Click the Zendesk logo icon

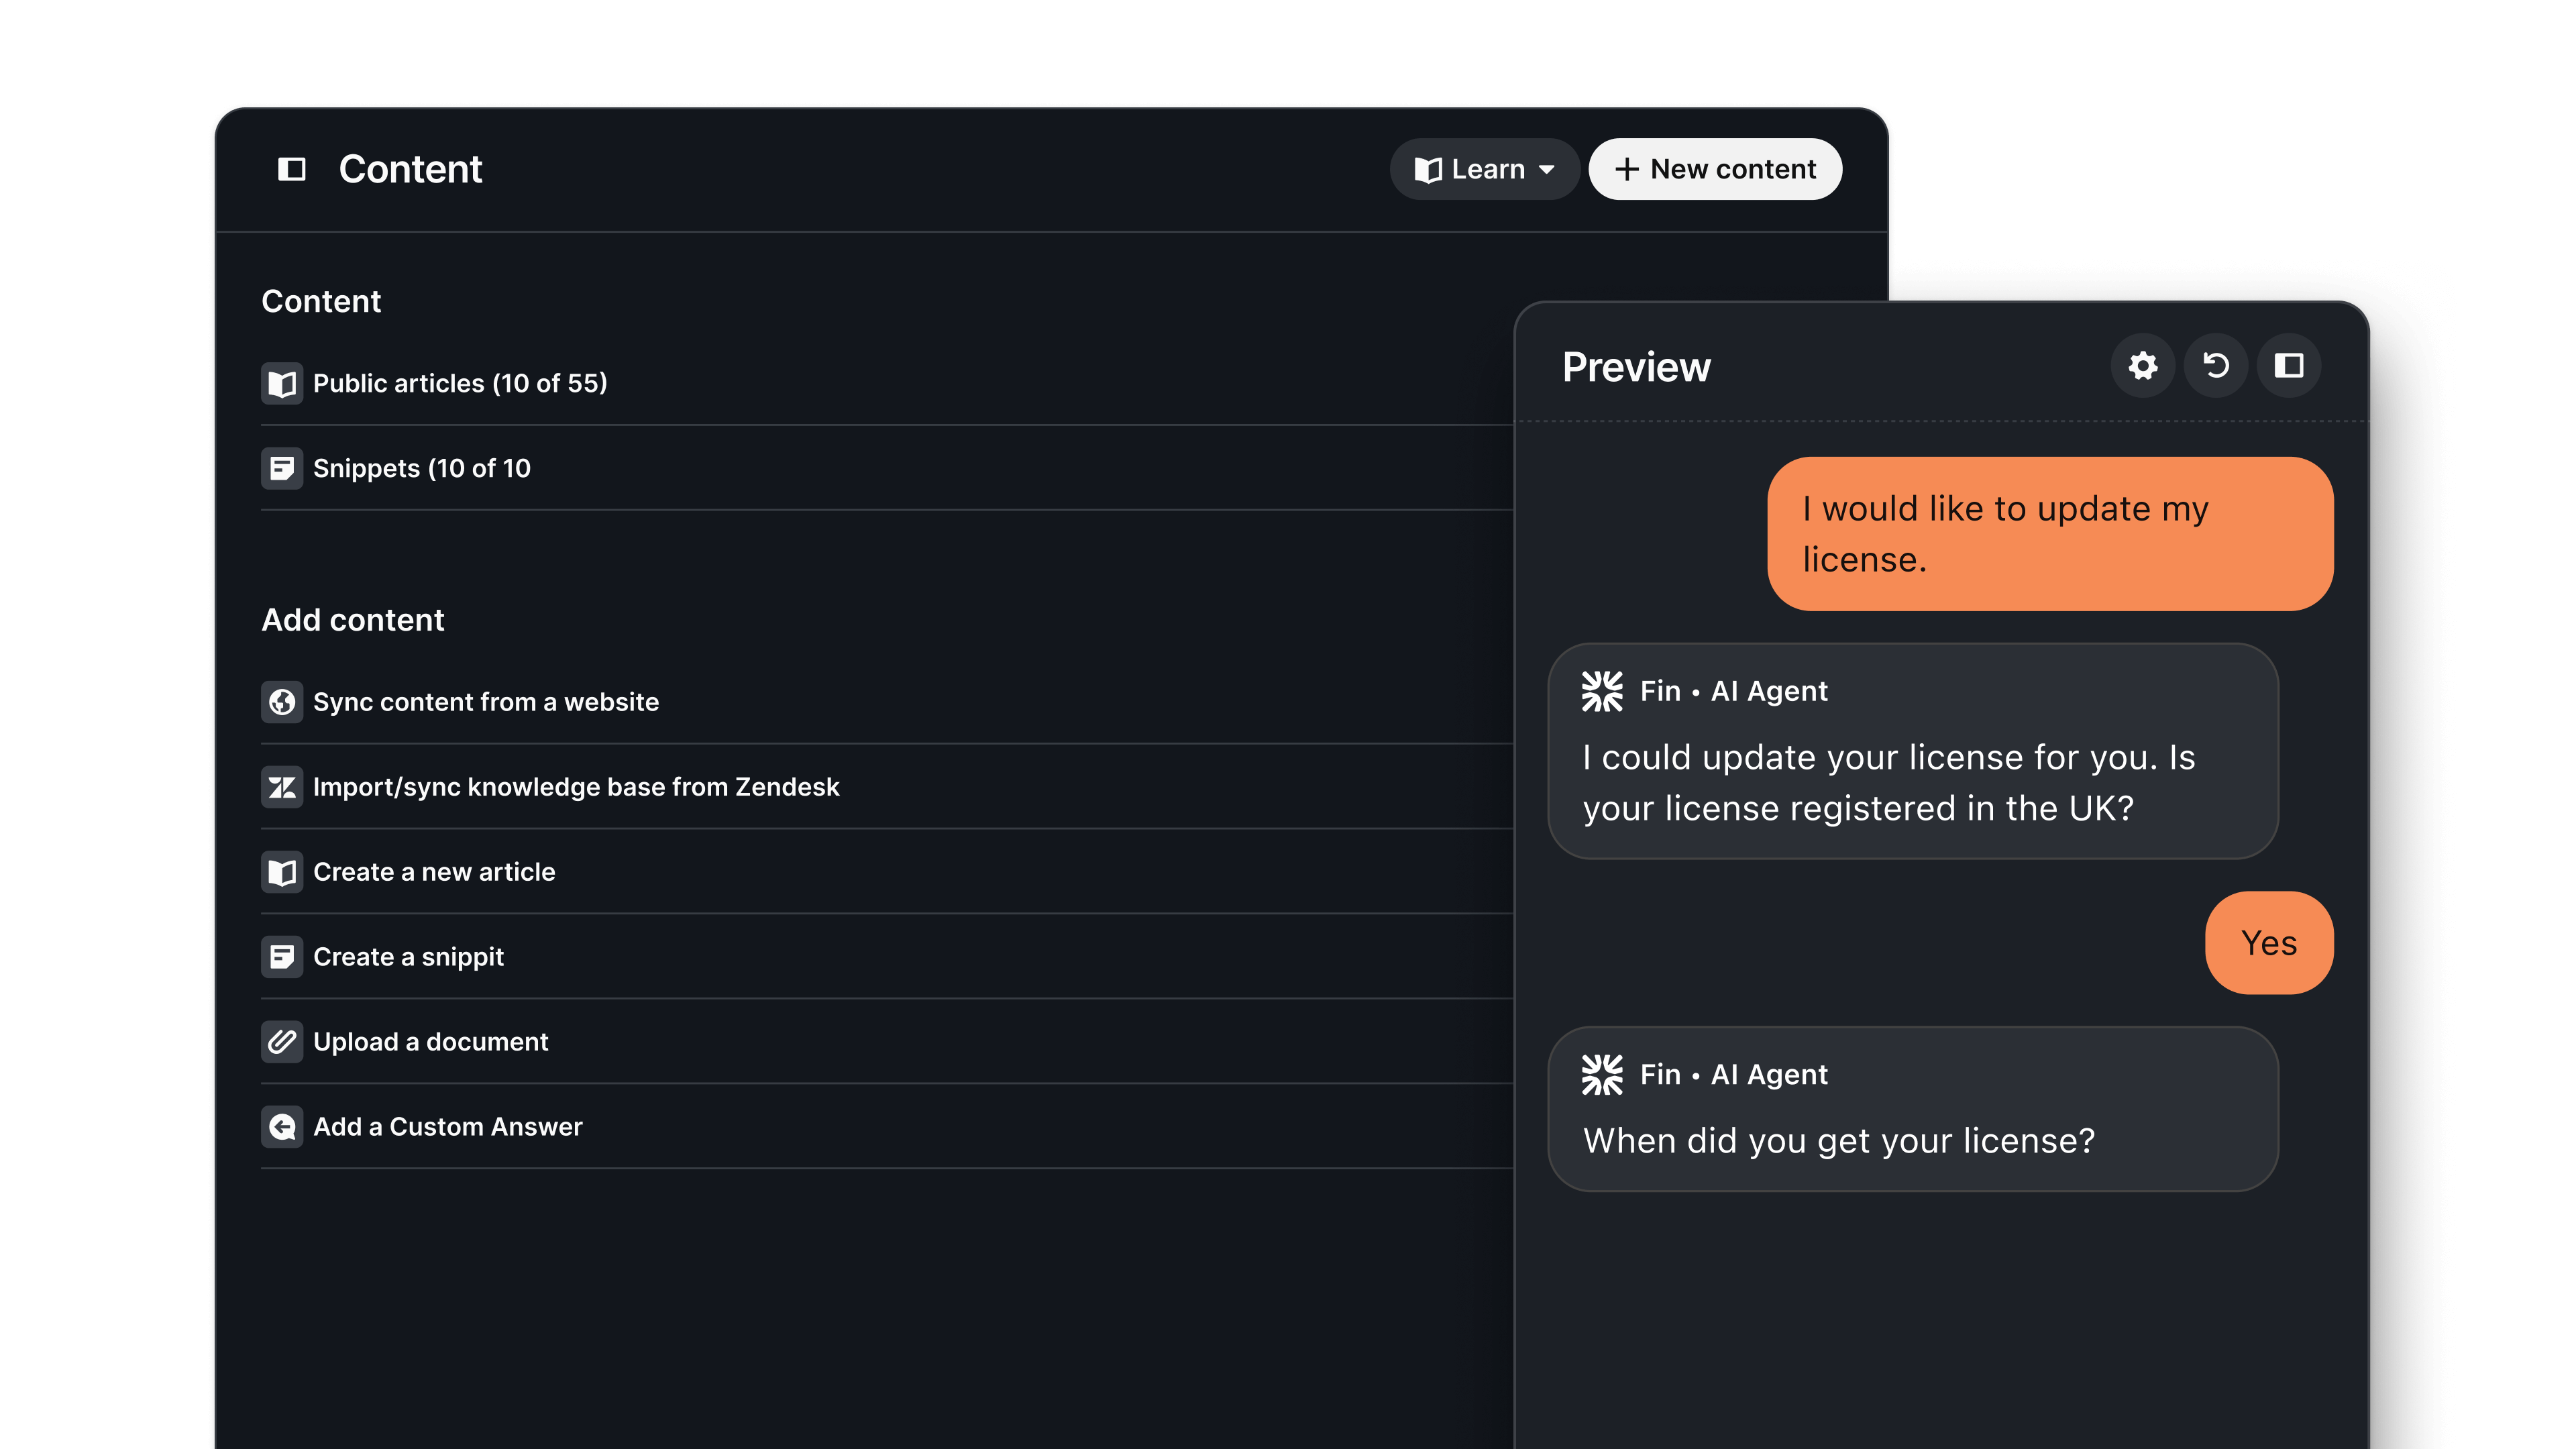[282, 787]
